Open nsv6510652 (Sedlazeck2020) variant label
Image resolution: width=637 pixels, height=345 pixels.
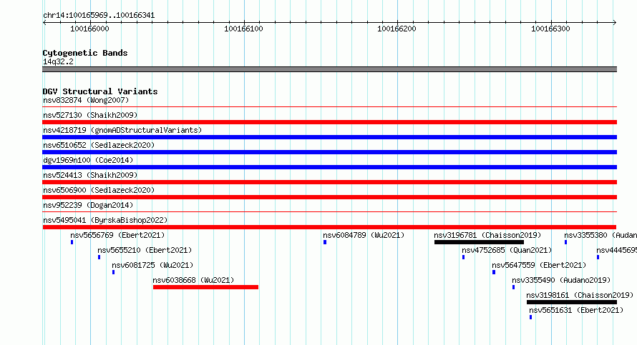(x=99, y=145)
